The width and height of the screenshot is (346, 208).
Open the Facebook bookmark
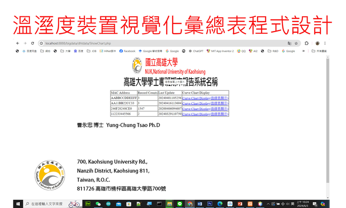pyautogui.click(x=127, y=51)
